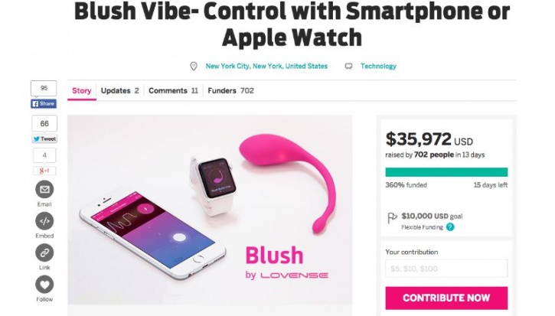Click the Blush campaign main image
The width and height of the screenshot is (555, 316).
210,210
